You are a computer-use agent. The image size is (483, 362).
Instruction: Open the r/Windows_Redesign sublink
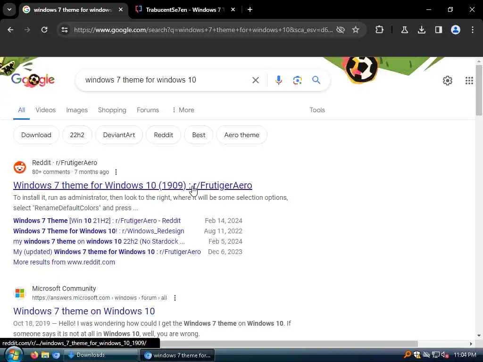tap(99, 231)
